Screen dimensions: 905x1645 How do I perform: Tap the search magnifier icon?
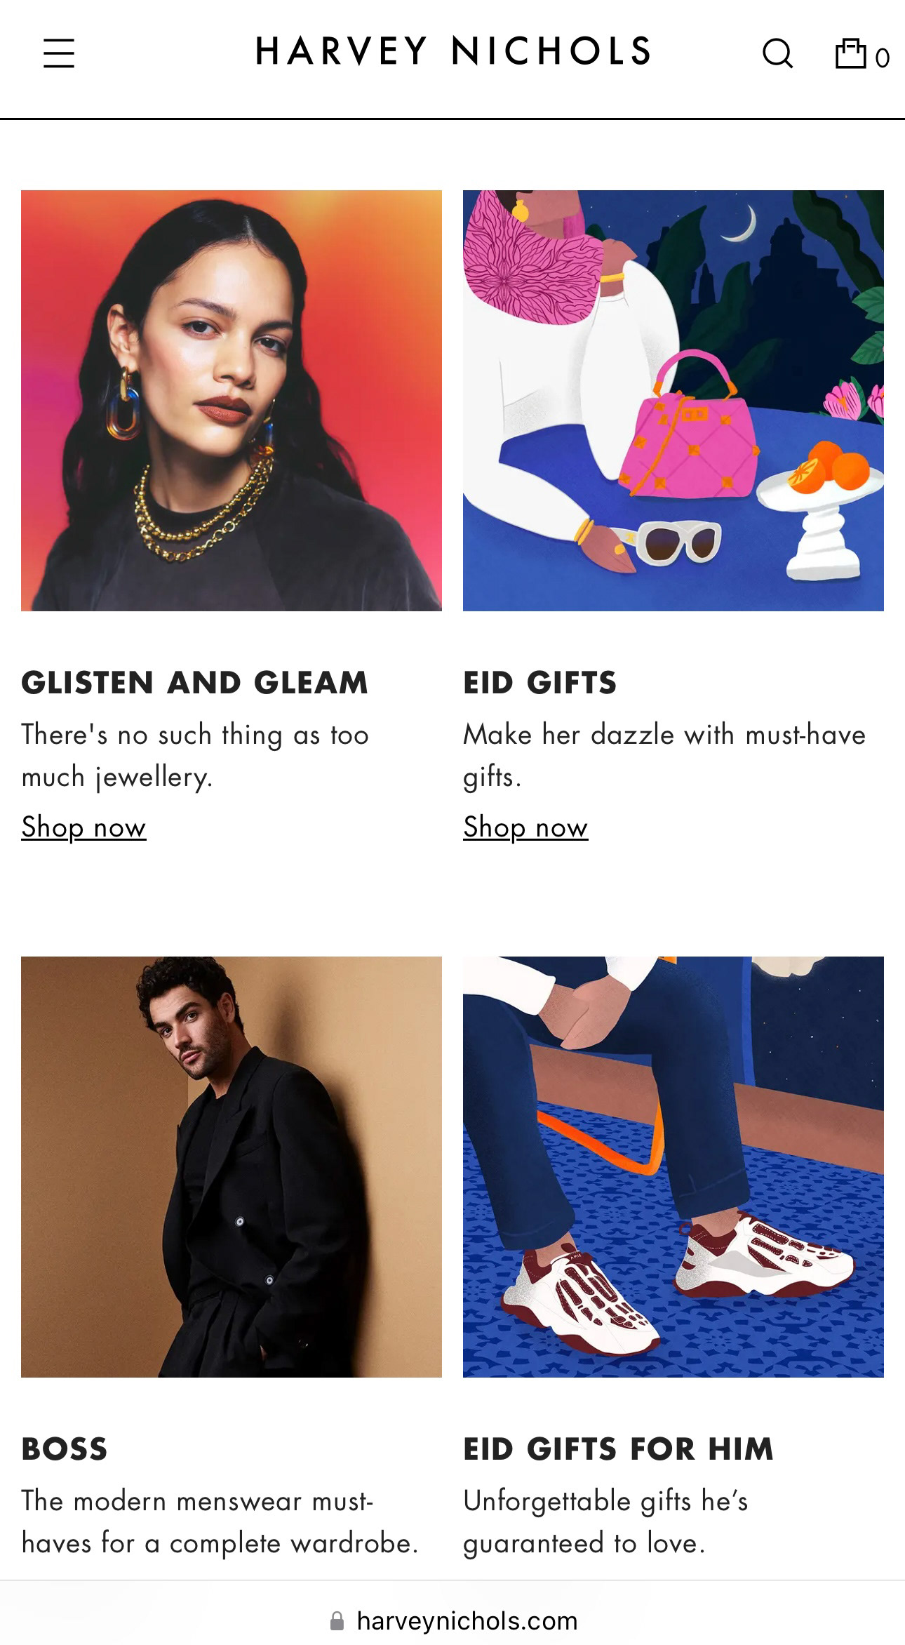click(777, 53)
